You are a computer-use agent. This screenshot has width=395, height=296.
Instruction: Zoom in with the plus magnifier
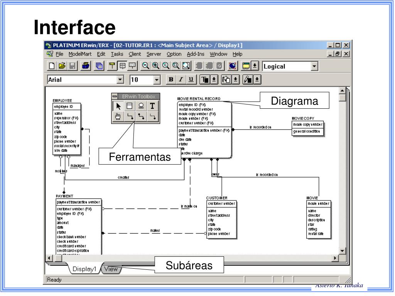point(155,66)
